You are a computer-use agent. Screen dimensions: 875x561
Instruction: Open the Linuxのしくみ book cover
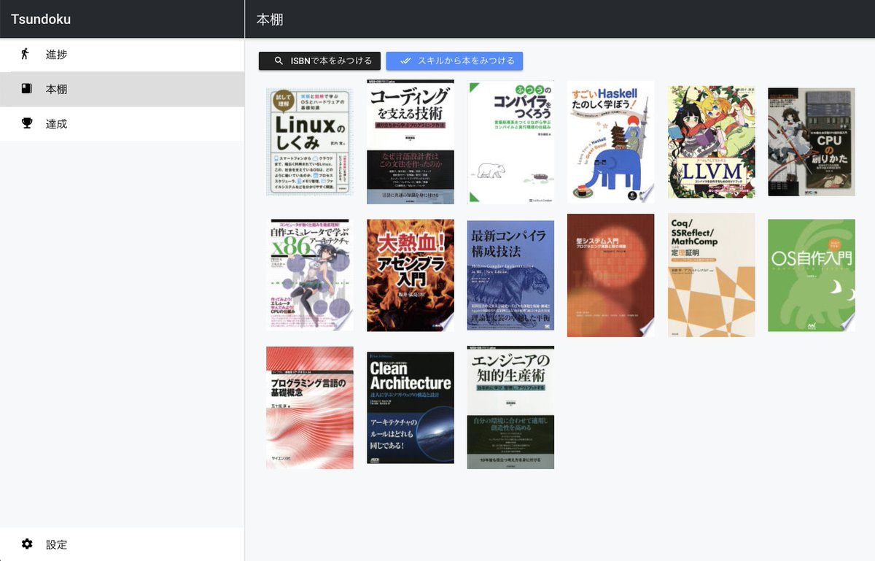[x=309, y=141]
